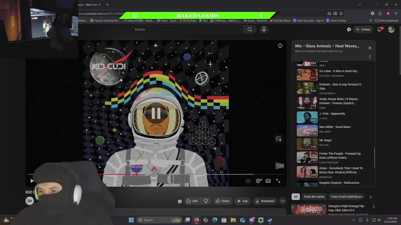Select the From the series chip
The image size is (401, 225).
(x=314, y=197)
